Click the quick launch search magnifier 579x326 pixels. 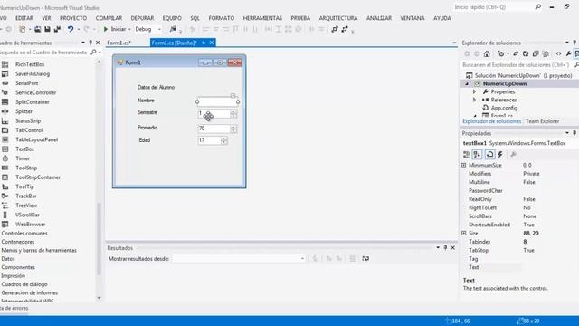pyautogui.click(x=538, y=7)
